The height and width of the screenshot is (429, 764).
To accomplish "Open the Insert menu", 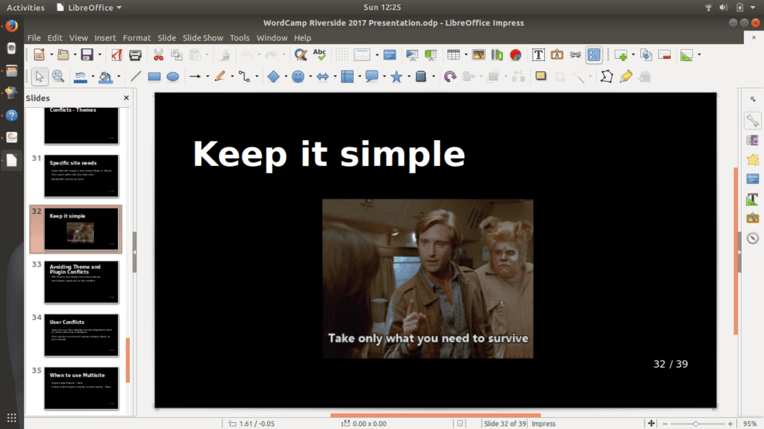I will tap(105, 38).
